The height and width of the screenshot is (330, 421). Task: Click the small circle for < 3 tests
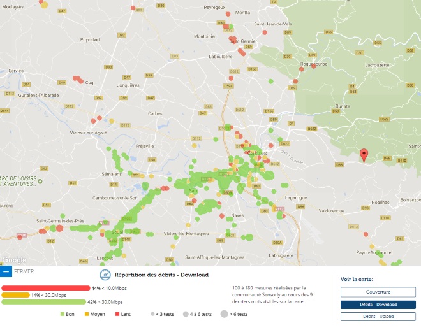click(152, 315)
